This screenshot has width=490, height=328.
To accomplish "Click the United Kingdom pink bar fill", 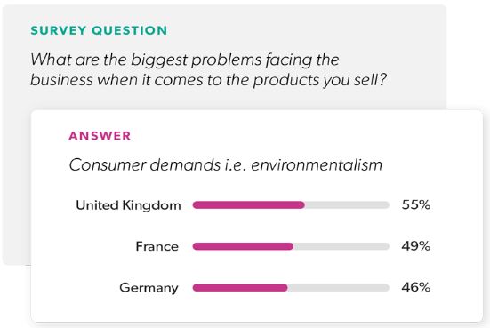I will pyautogui.click(x=248, y=205).
